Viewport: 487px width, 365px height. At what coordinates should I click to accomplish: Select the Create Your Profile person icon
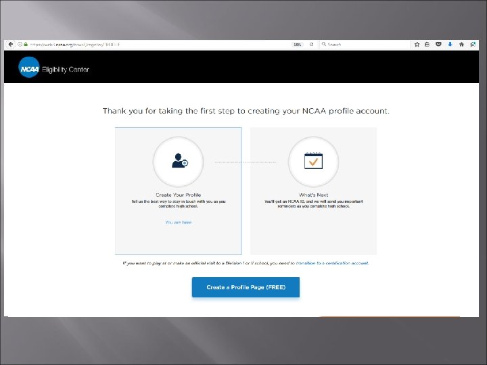179,162
